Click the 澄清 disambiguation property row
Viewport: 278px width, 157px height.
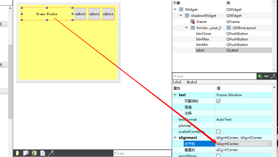click(x=222, y=107)
